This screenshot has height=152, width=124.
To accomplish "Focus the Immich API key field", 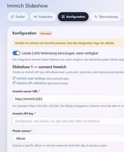I will tap(68, 121).
